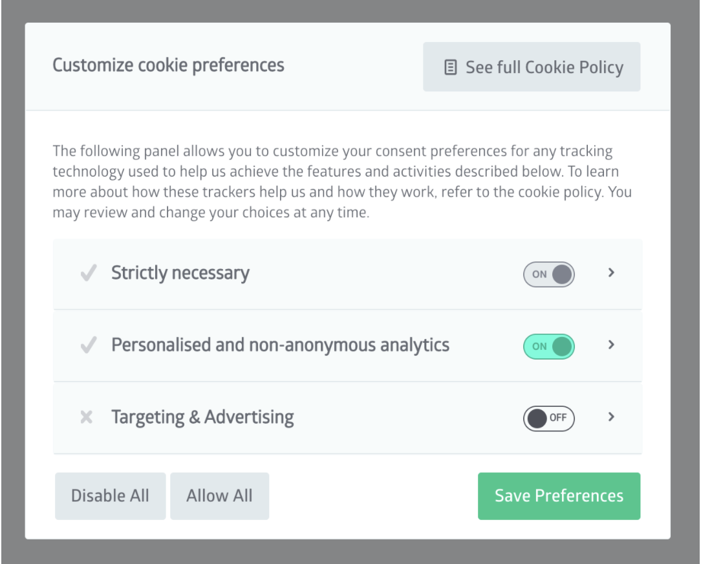Turn off Personalised and non-anonymous analytics switch
The image size is (701, 564).
click(548, 347)
